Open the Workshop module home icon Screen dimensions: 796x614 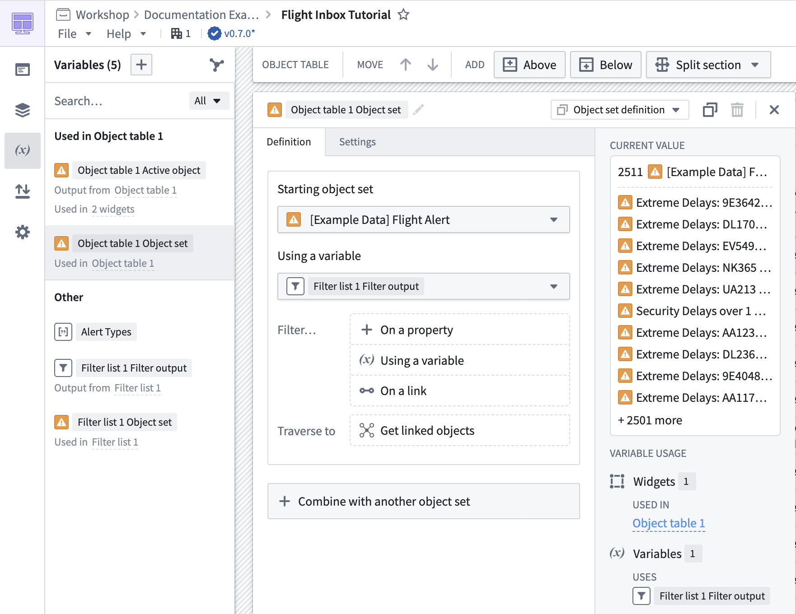(x=22, y=23)
